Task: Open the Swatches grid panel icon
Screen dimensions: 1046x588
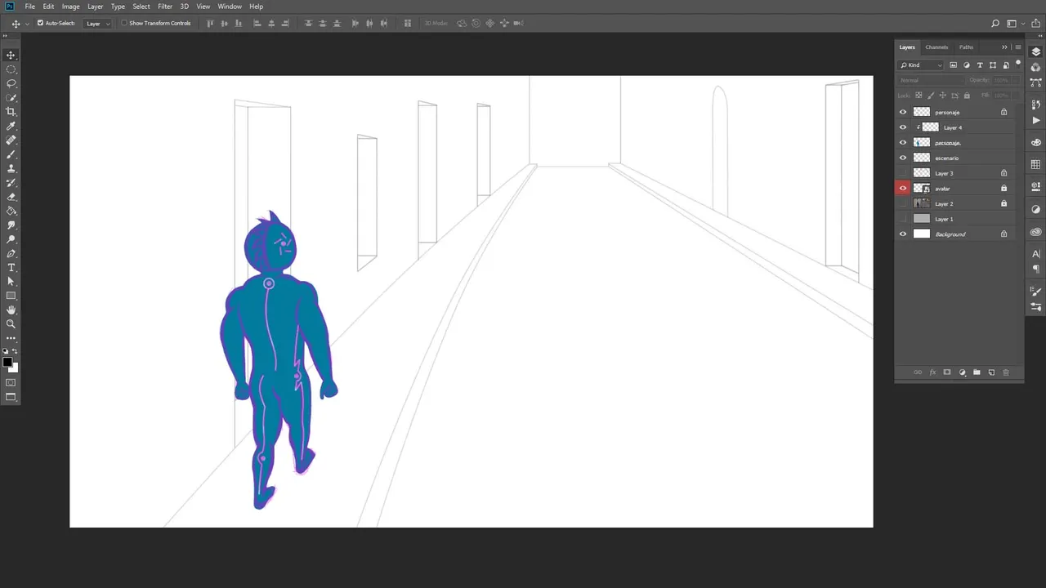Action: 1036,165
